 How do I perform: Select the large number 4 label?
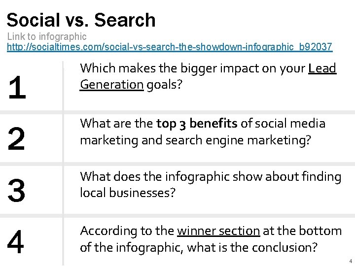click(16, 241)
